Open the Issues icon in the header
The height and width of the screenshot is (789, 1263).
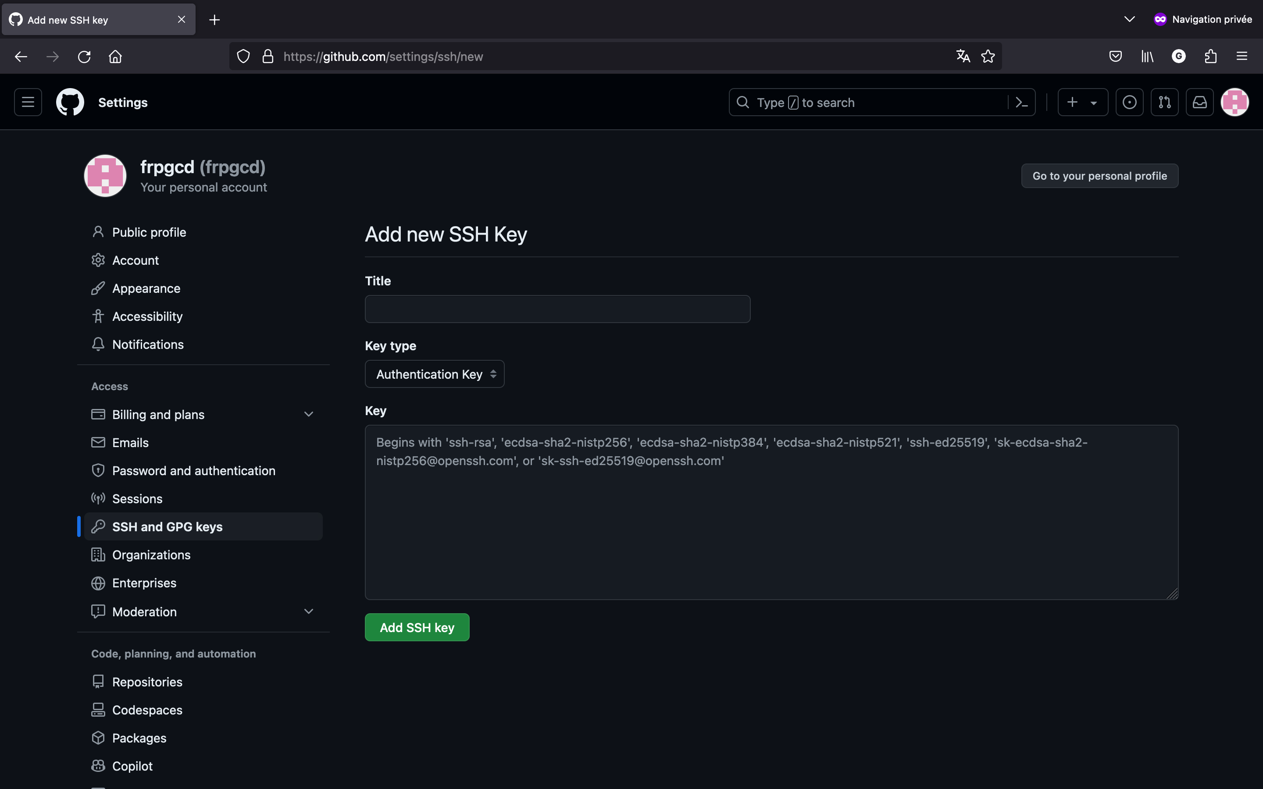(1129, 102)
